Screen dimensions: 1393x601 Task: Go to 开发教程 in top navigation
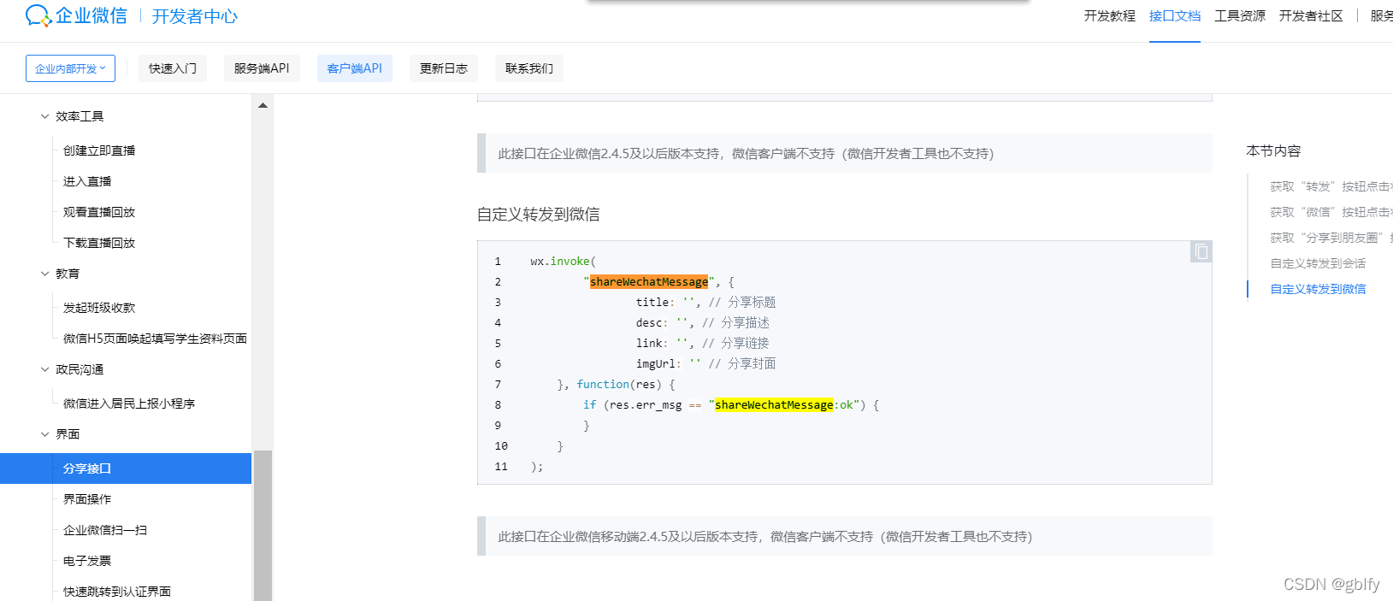pyautogui.click(x=1110, y=16)
